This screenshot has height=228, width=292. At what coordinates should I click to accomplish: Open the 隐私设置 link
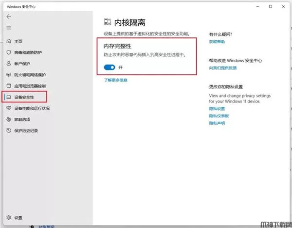(217, 109)
